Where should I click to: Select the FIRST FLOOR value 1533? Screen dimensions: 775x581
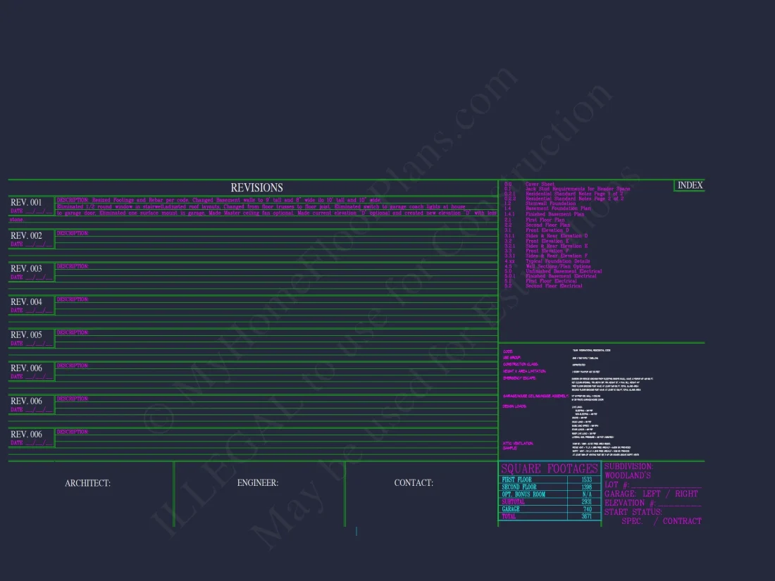click(586, 480)
